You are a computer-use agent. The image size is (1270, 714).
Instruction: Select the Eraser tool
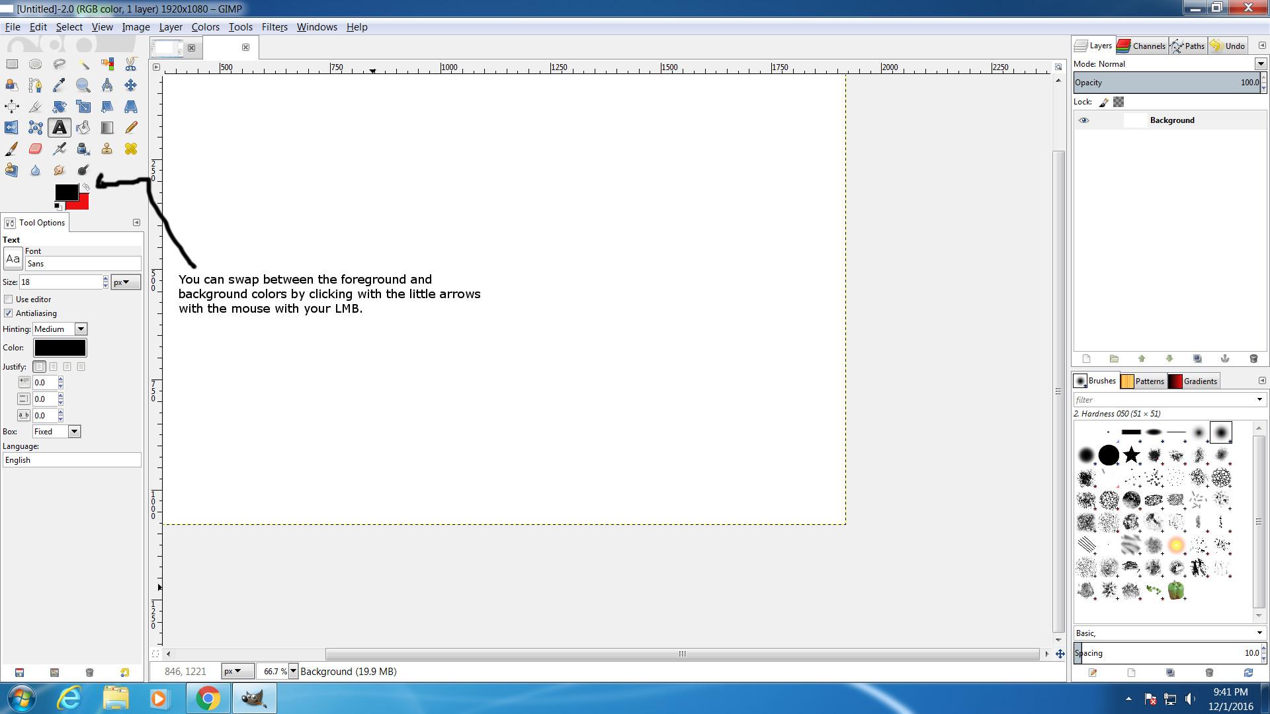pyautogui.click(x=36, y=149)
